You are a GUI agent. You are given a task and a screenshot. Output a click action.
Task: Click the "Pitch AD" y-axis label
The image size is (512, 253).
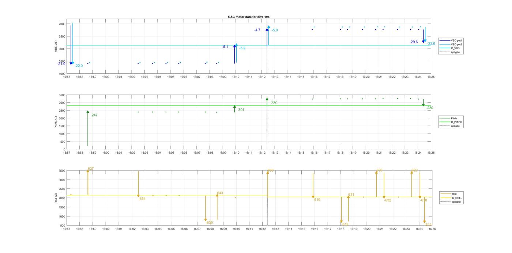[x=56, y=122]
